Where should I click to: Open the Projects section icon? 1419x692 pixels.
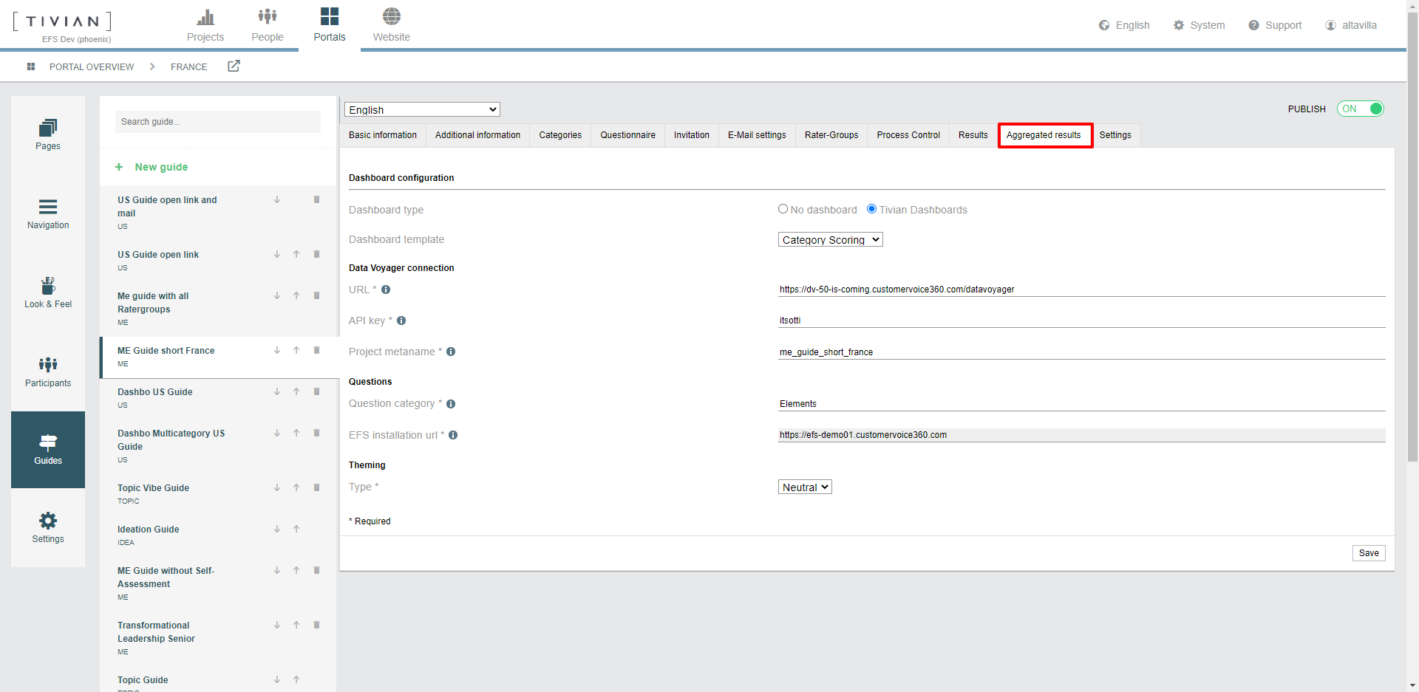pyautogui.click(x=205, y=16)
